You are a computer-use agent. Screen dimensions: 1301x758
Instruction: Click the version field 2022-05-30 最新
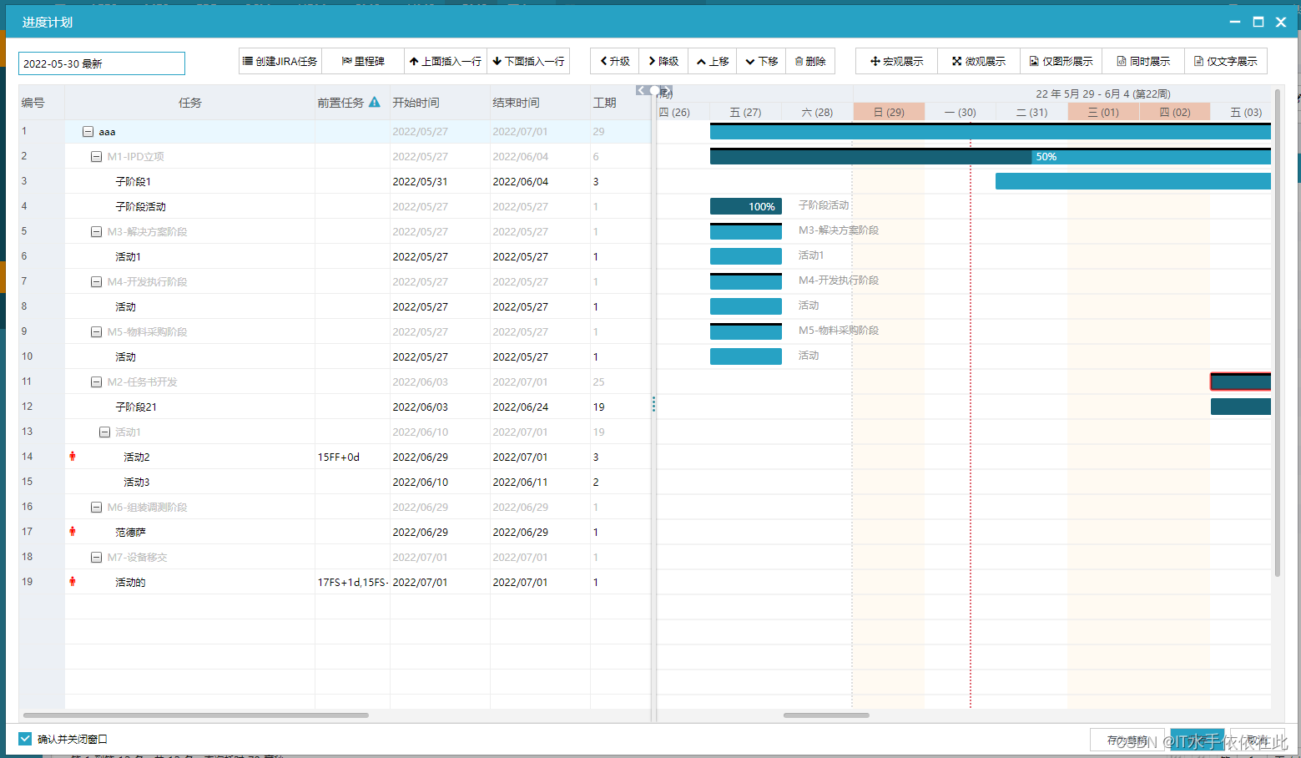click(x=102, y=63)
